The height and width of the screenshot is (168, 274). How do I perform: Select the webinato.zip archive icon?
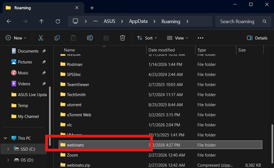point(63,165)
